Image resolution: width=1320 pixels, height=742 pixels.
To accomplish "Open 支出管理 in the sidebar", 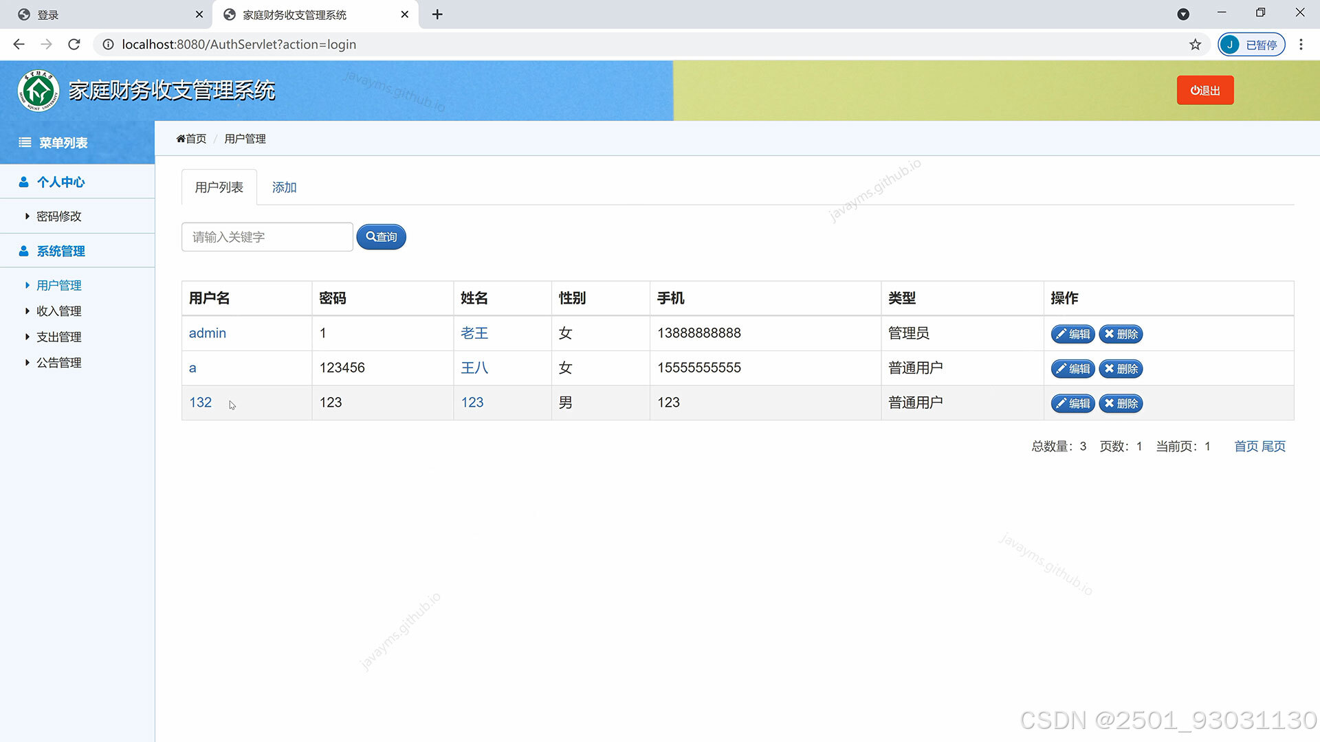I will point(59,337).
